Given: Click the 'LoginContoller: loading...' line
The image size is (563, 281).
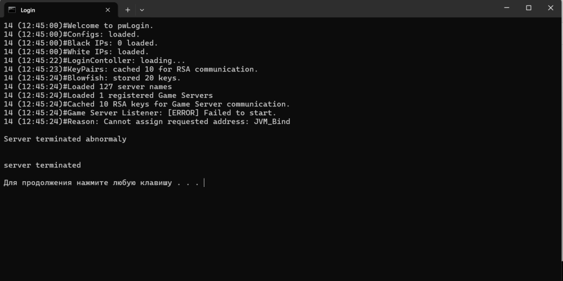Looking at the screenshot, I should click(94, 60).
